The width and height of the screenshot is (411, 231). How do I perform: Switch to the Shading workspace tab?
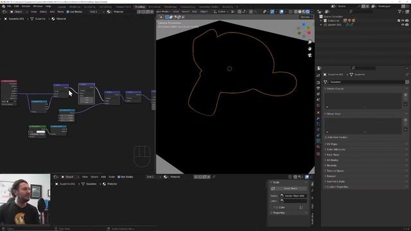coord(140,7)
